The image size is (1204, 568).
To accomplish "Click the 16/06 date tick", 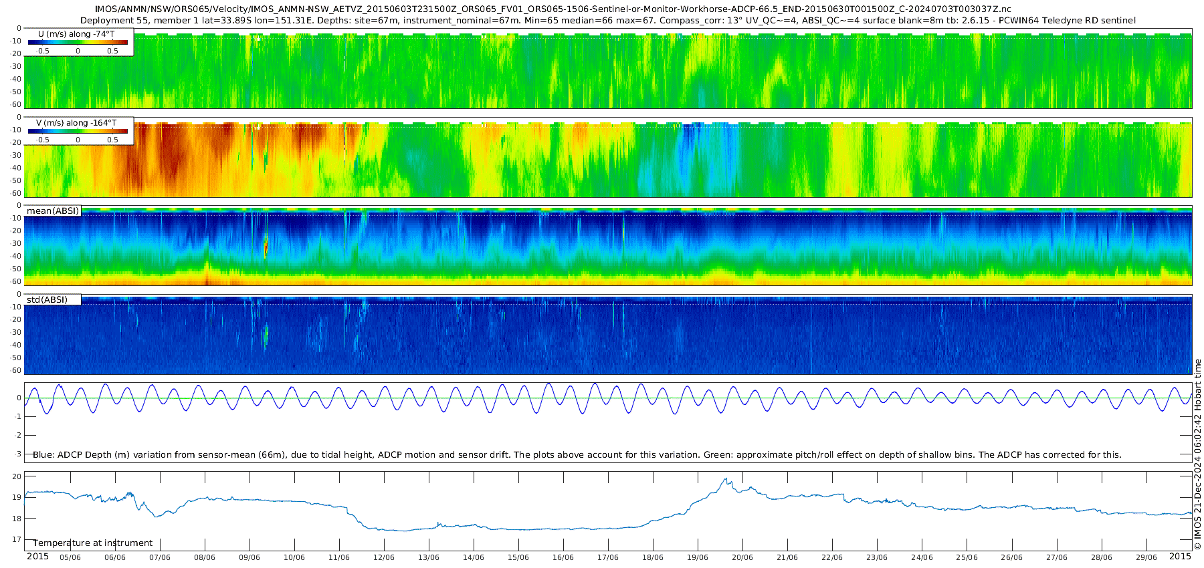I will 563,557.
